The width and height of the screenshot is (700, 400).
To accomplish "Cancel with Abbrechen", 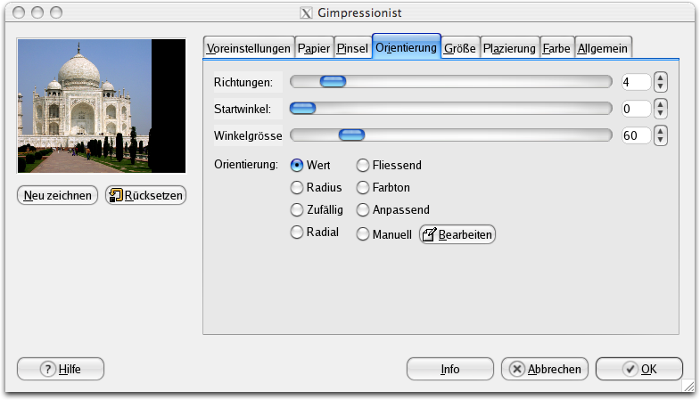I will click(545, 369).
